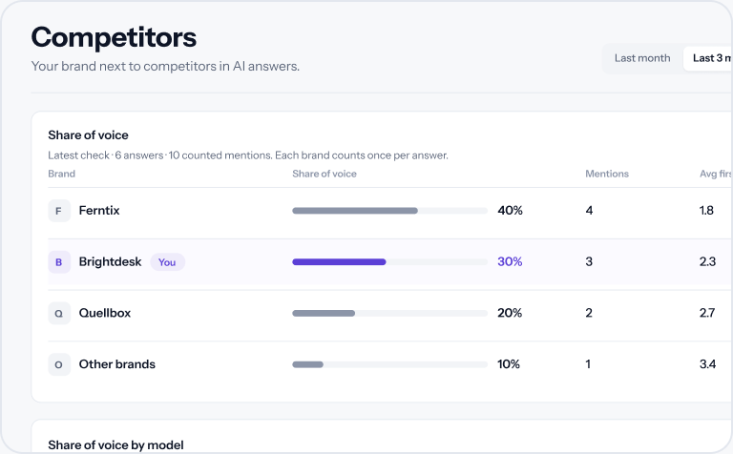Click Quellbox average position 2.7

point(707,313)
